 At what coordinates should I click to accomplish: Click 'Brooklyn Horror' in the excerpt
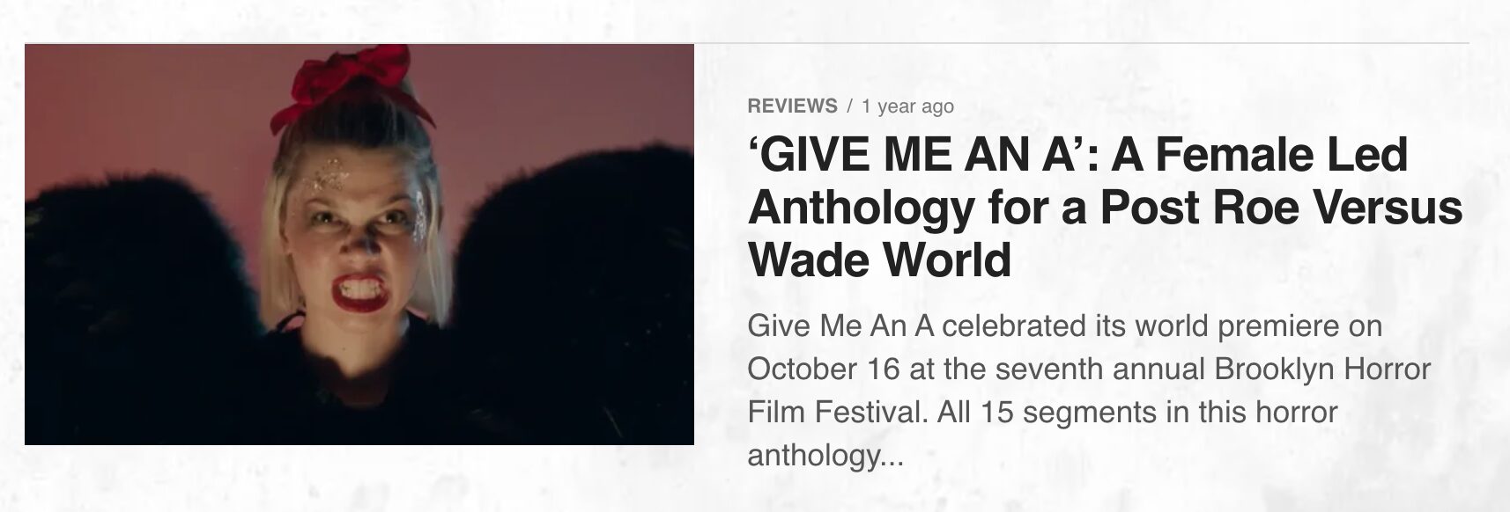pos(1322,369)
